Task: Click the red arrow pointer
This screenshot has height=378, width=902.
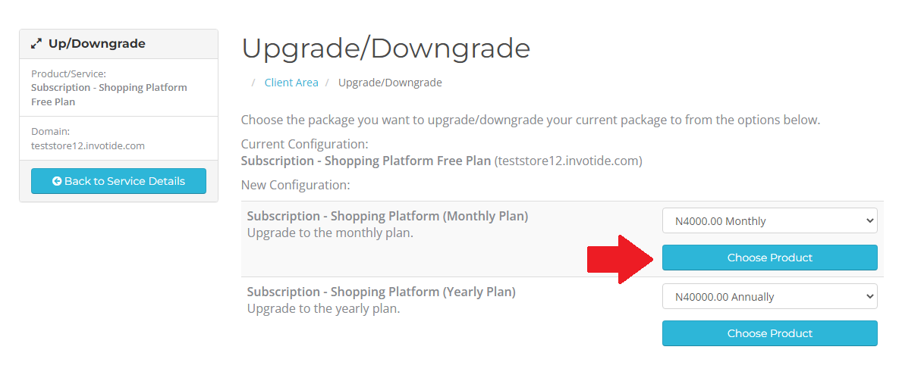Action: [x=620, y=258]
